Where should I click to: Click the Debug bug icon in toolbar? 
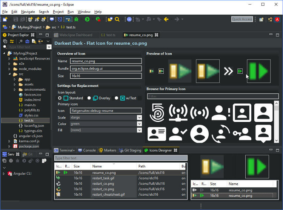[76, 19]
